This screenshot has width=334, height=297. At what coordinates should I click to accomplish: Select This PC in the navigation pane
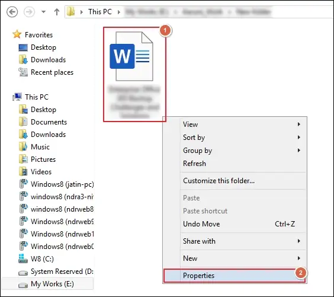click(37, 97)
